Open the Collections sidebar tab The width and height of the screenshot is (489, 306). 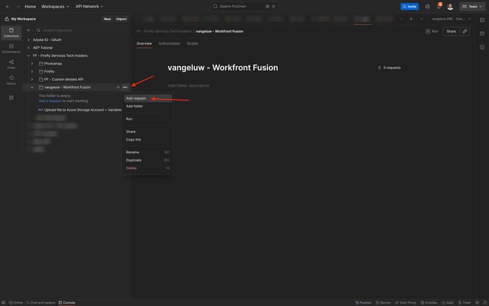[11, 33]
